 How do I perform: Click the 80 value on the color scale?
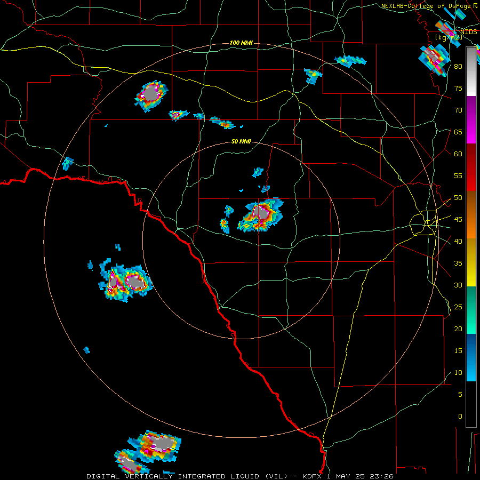[458, 67]
